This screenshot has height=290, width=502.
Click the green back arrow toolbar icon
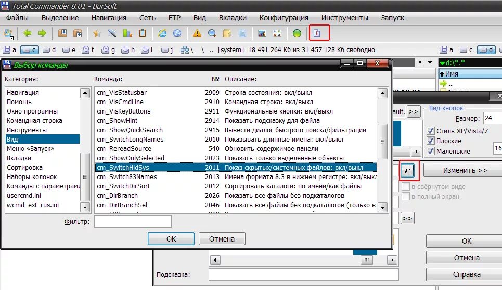tap(28, 33)
